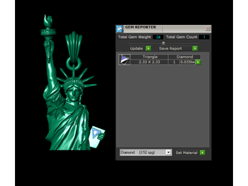
Task: Click the Total Gem Weight value field
Action: 158,37
